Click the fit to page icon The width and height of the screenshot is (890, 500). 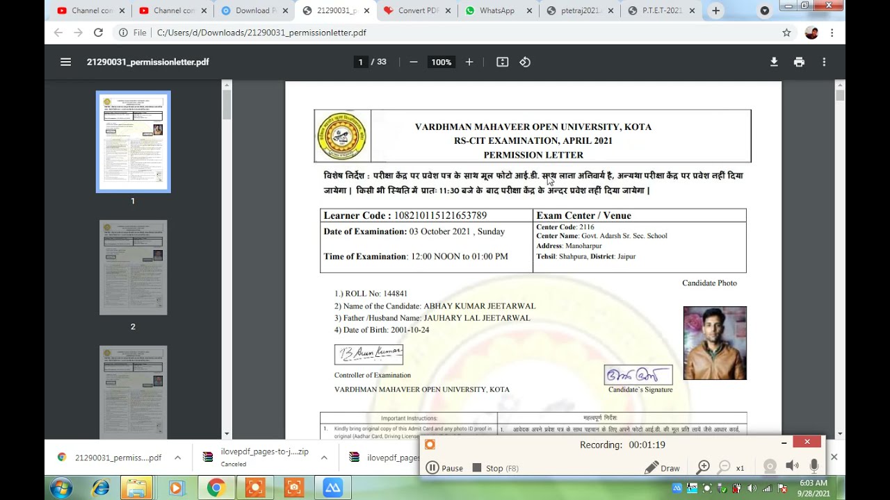pos(503,62)
